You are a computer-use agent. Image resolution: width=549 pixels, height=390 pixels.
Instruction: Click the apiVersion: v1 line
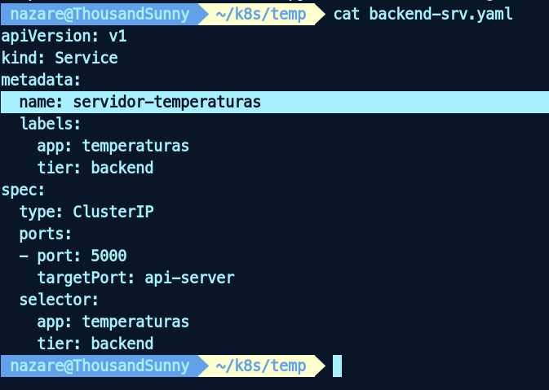pos(64,37)
